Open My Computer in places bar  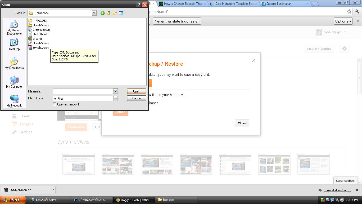(x=14, y=82)
